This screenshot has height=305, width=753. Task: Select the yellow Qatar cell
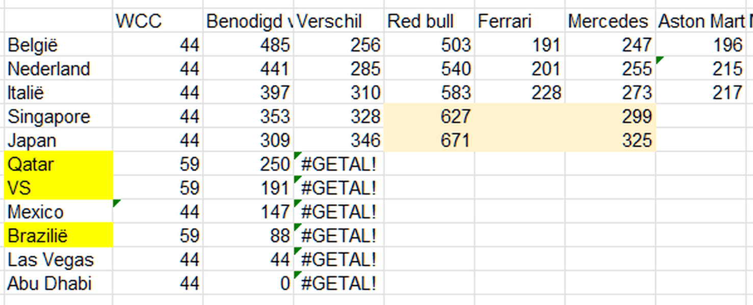[x=58, y=164]
